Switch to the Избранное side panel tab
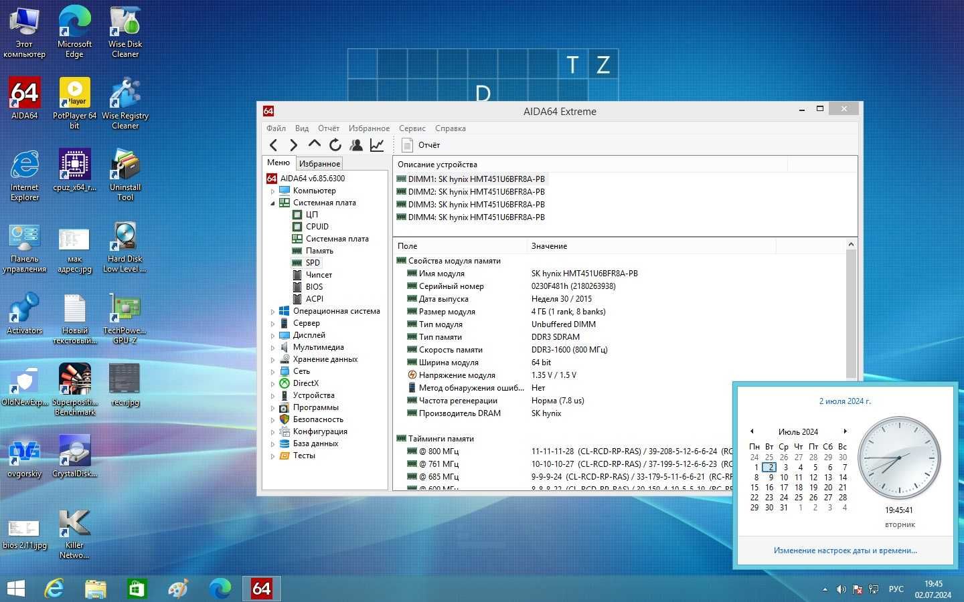The height and width of the screenshot is (602, 964). tap(319, 163)
